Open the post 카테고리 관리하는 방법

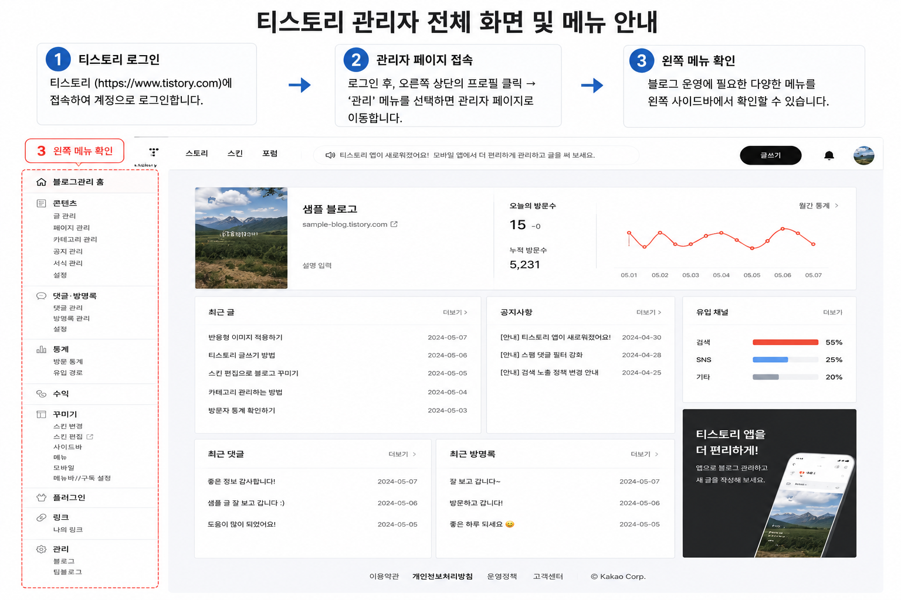(245, 392)
